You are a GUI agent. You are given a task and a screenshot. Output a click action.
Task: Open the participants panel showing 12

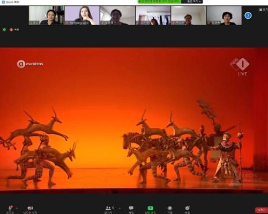(x=109, y=209)
